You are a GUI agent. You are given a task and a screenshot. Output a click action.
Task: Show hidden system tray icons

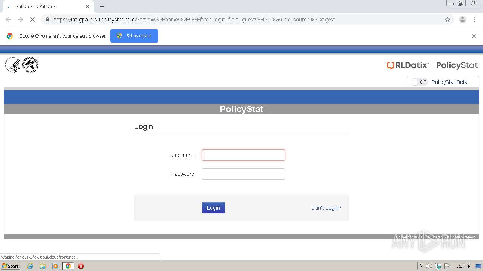point(421,266)
